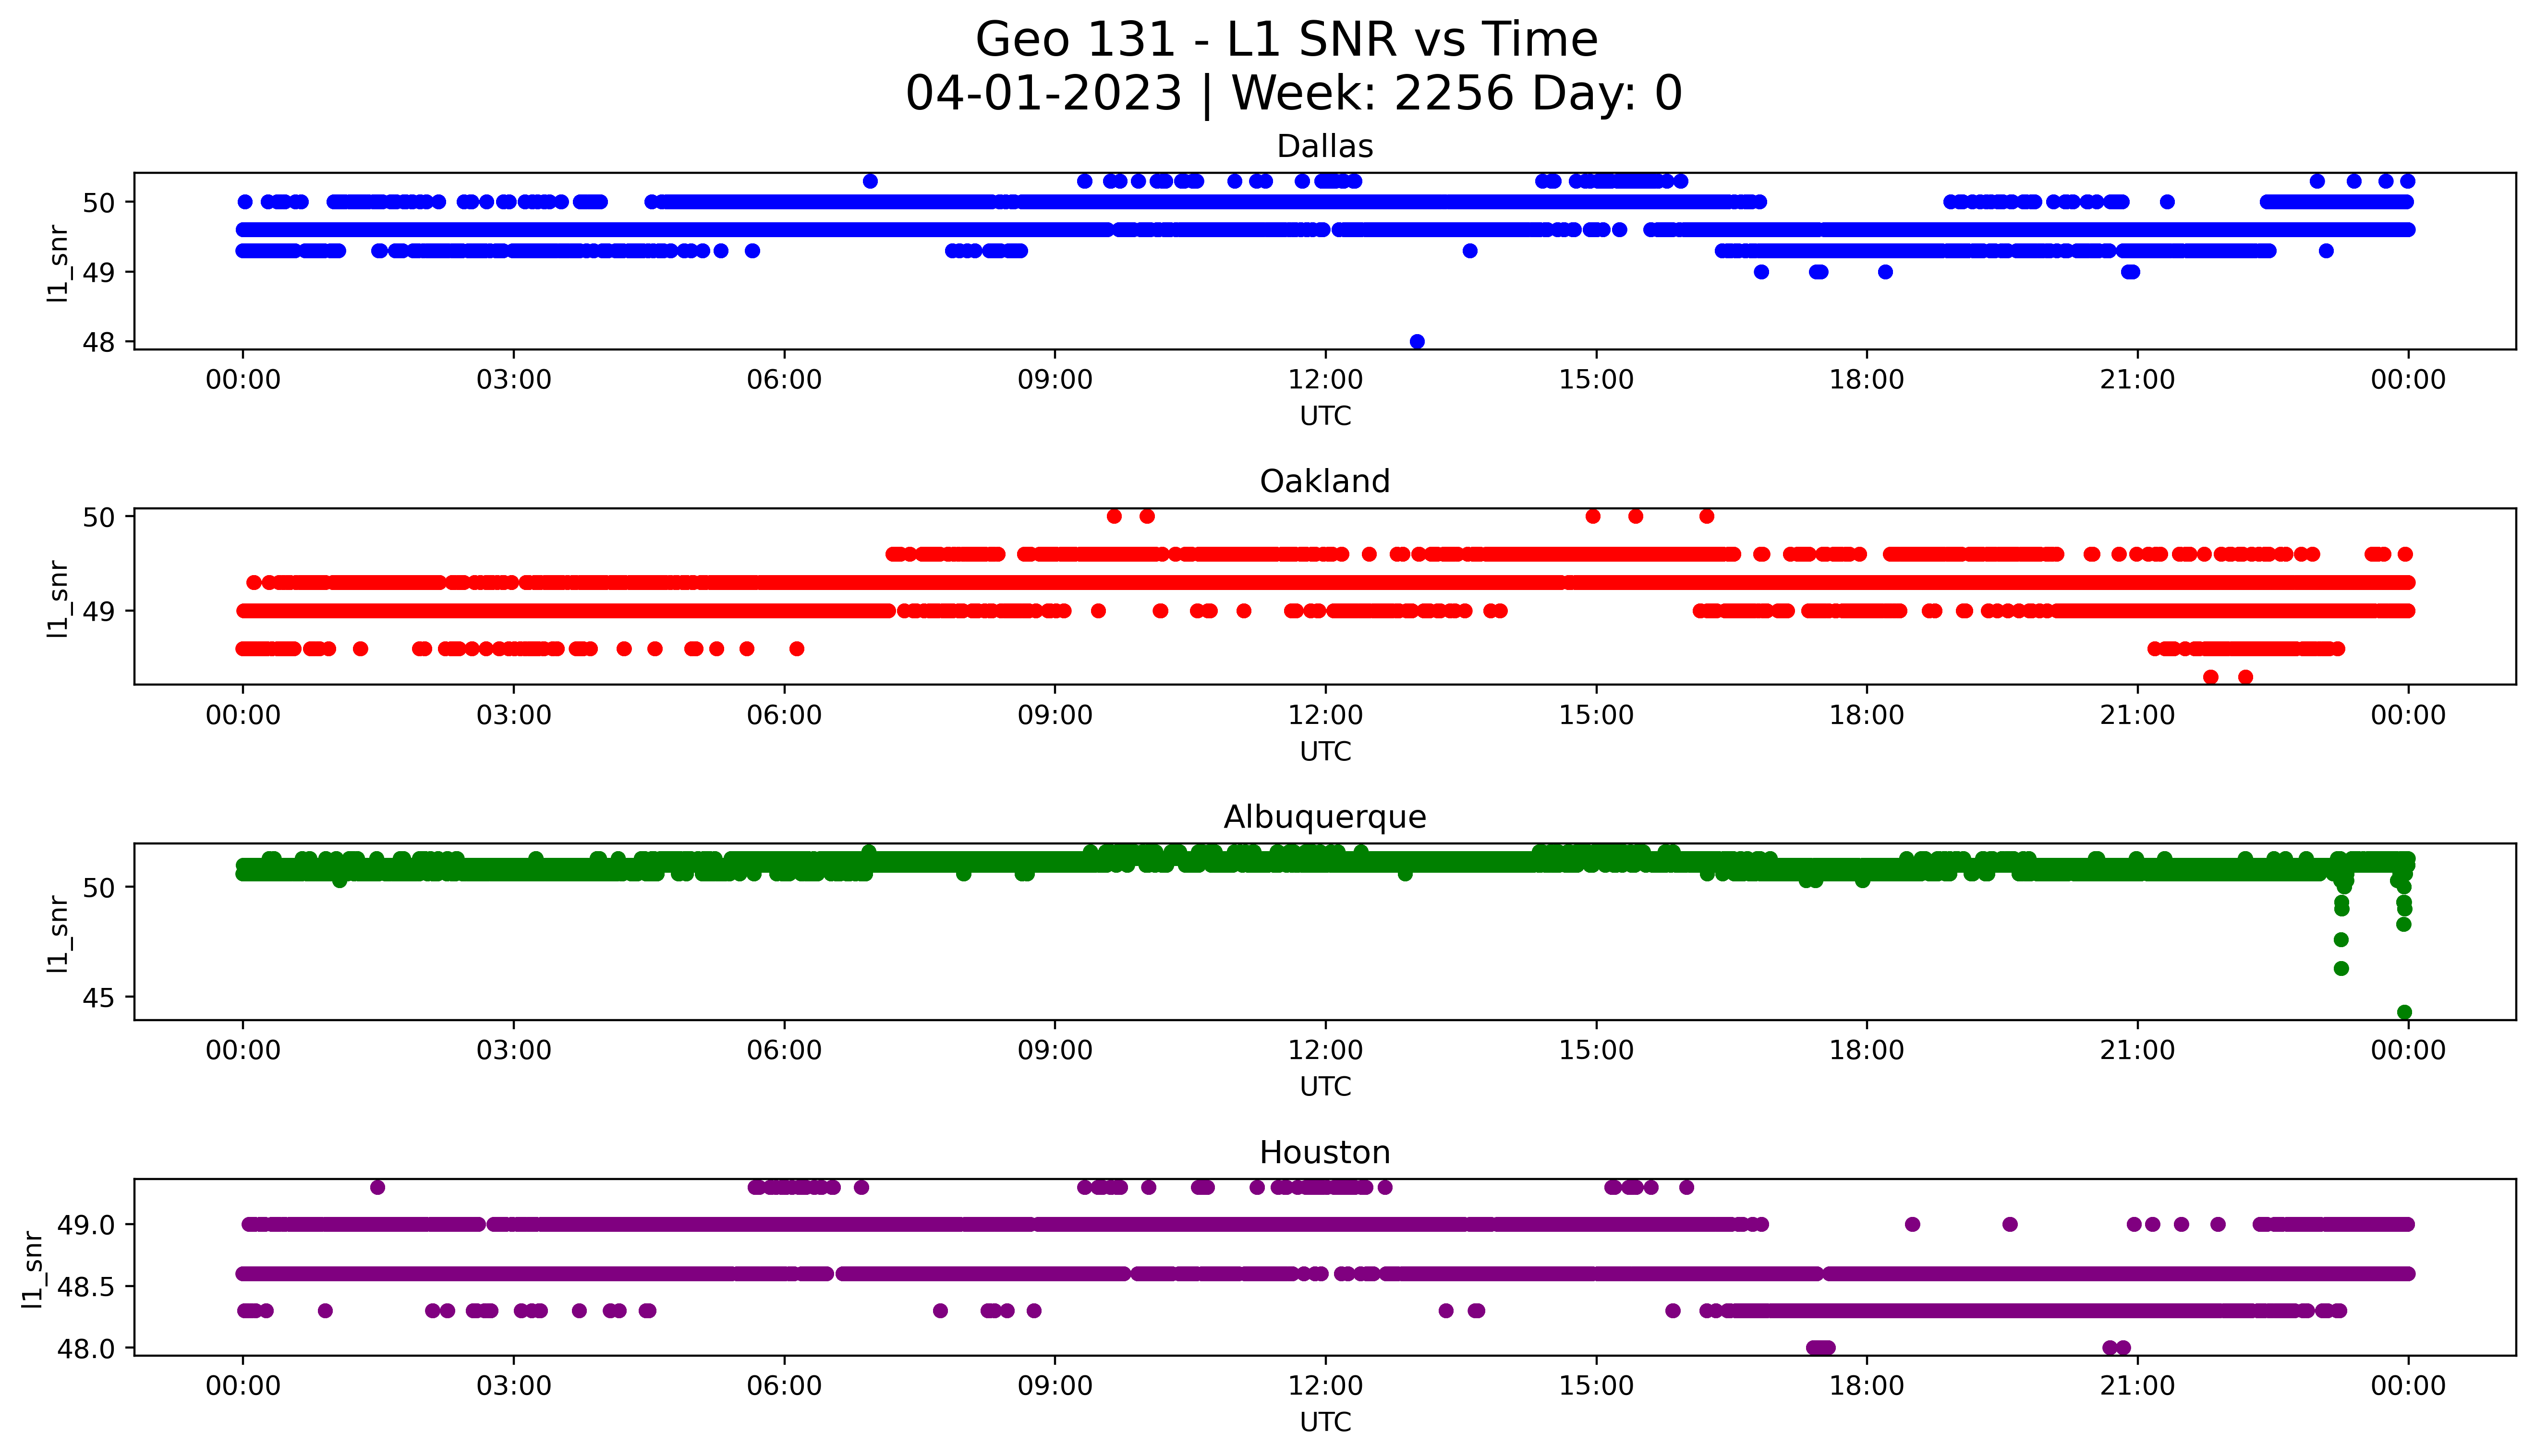Click the UTC axis label under Albuquerque plot
This screenshot has width=2535, height=1456.
1325,1087
